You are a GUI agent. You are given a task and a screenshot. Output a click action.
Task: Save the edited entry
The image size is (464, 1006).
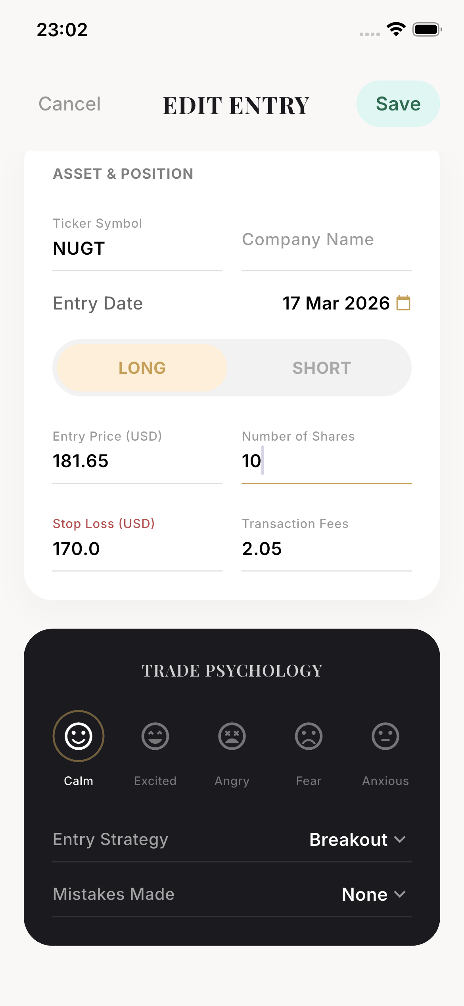[398, 104]
